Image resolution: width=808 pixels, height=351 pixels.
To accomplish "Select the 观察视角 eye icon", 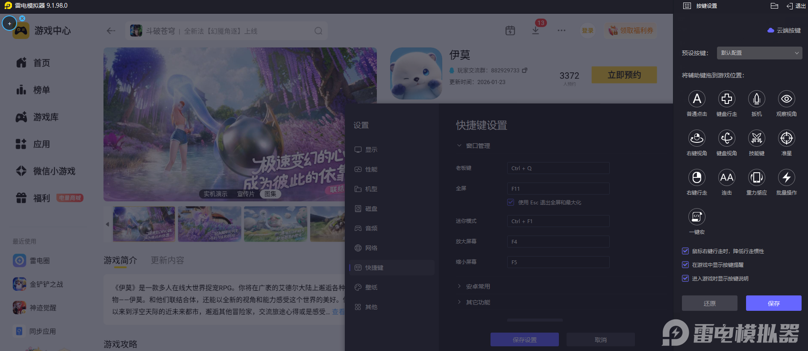I will (787, 99).
